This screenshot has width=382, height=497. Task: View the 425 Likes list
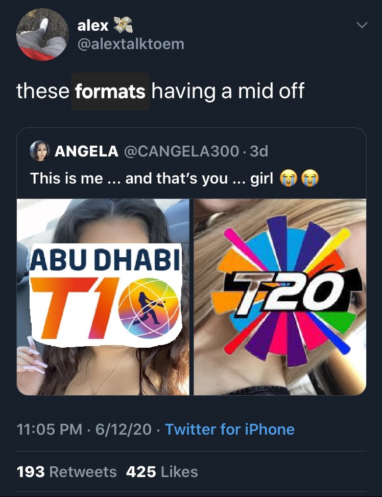pyautogui.click(x=162, y=471)
